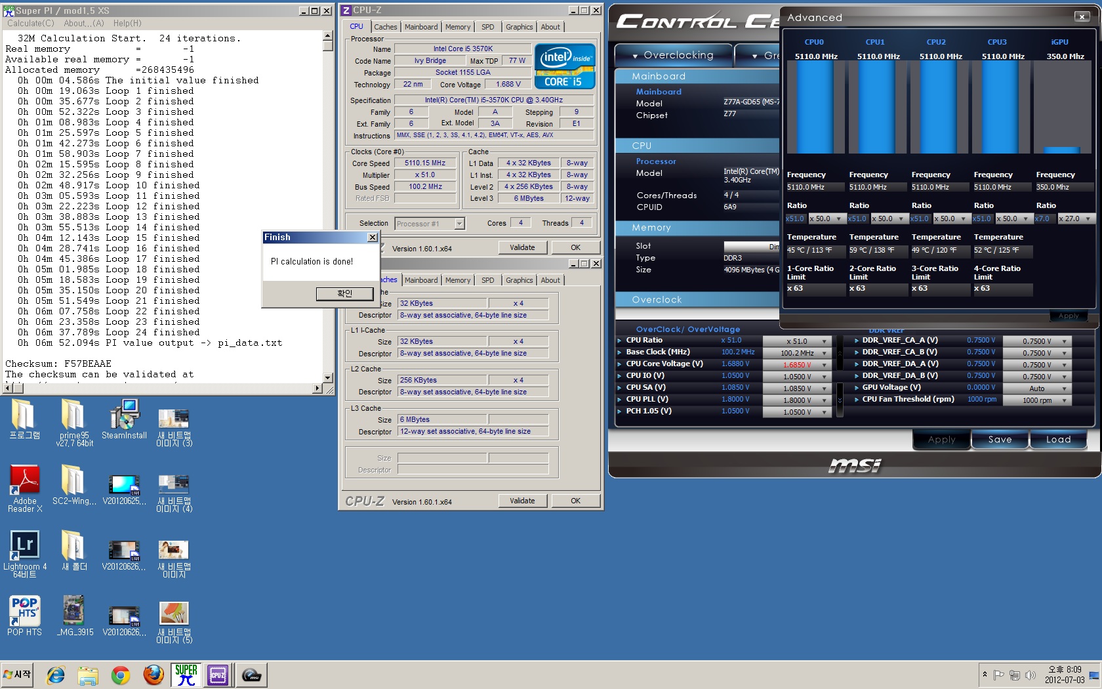Open the Base Clock (MHz) dropdown
The height and width of the screenshot is (689, 1102).
824,353
